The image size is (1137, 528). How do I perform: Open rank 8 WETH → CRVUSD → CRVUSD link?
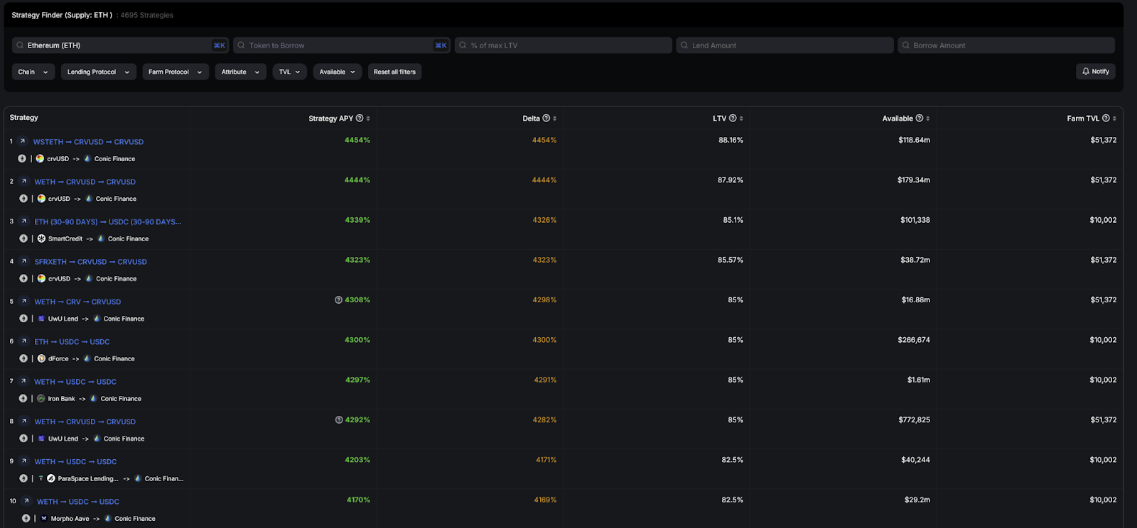click(85, 422)
